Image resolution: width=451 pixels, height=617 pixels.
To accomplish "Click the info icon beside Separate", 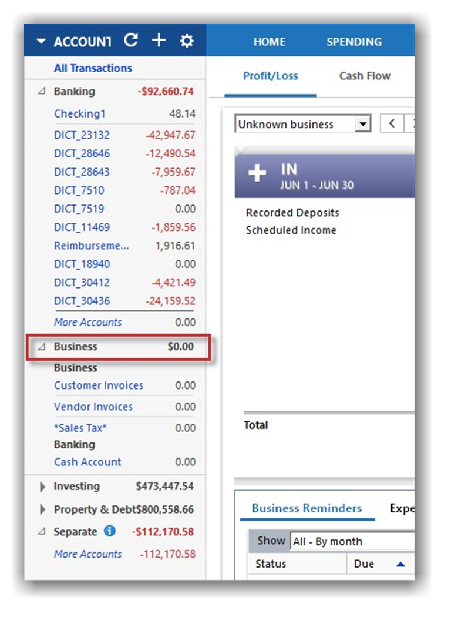I will [109, 531].
